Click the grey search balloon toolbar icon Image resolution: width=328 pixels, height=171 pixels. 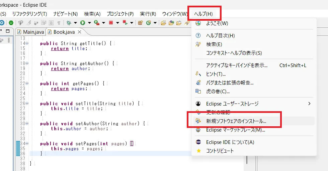tap(20, 23)
